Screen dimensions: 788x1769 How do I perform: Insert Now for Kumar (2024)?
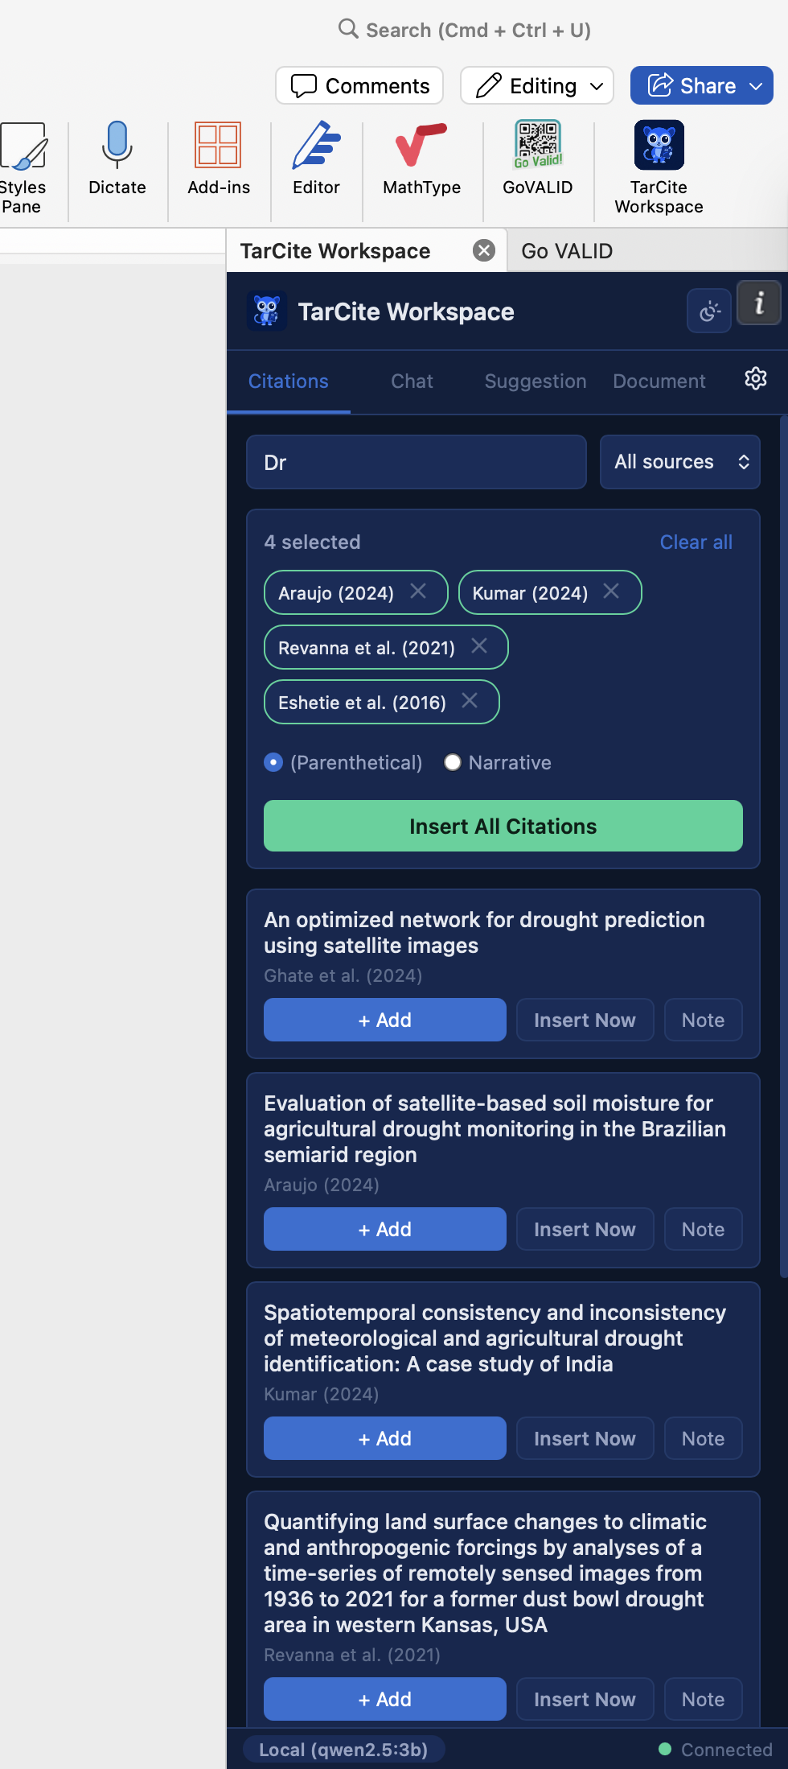[585, 1438]
